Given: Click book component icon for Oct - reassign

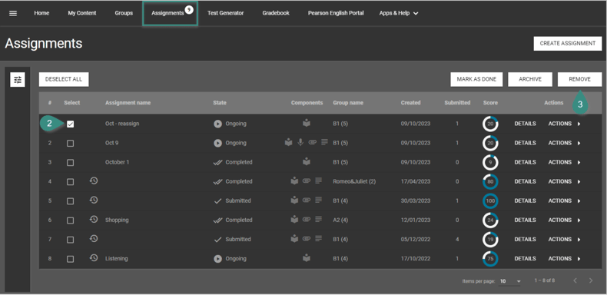Looking at the screenshot, I should click(307, 123).
